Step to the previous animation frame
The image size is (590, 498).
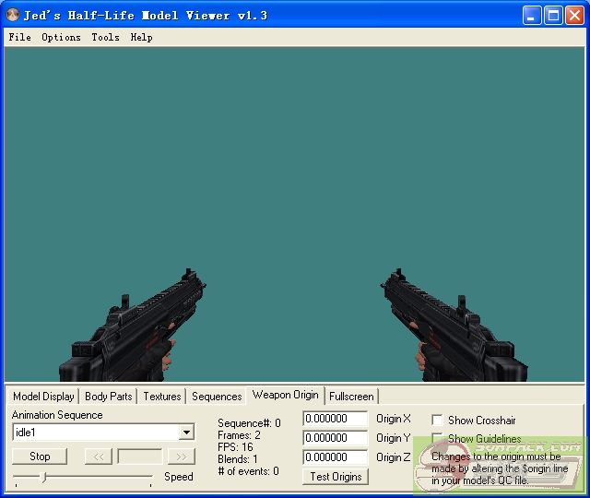(x=98, y=456)
